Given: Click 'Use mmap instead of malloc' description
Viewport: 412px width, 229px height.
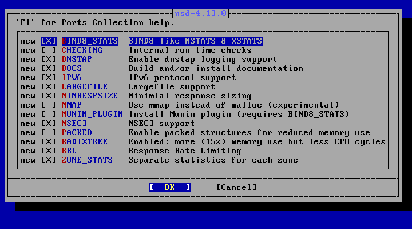Looking at the screenshot, I should [195, 105].
